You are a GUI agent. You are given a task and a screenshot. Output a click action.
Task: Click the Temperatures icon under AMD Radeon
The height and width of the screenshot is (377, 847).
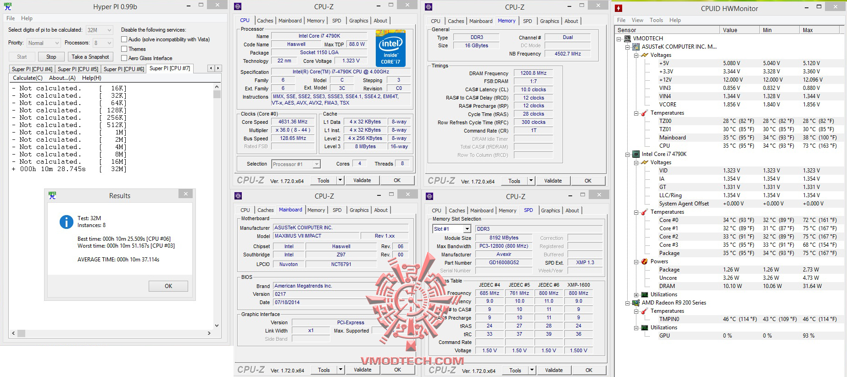645,311
